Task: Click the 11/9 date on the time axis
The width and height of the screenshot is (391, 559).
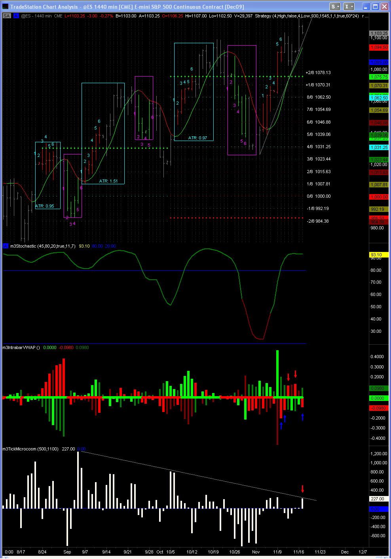Action: tap(277, 552)
